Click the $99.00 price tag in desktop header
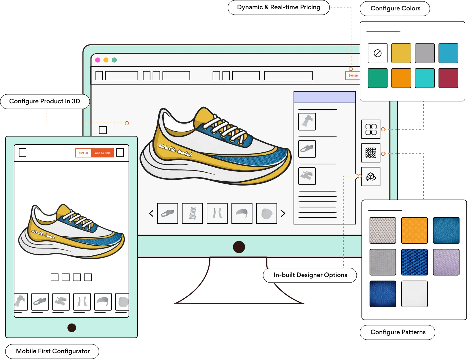 [x=353, y=76]
